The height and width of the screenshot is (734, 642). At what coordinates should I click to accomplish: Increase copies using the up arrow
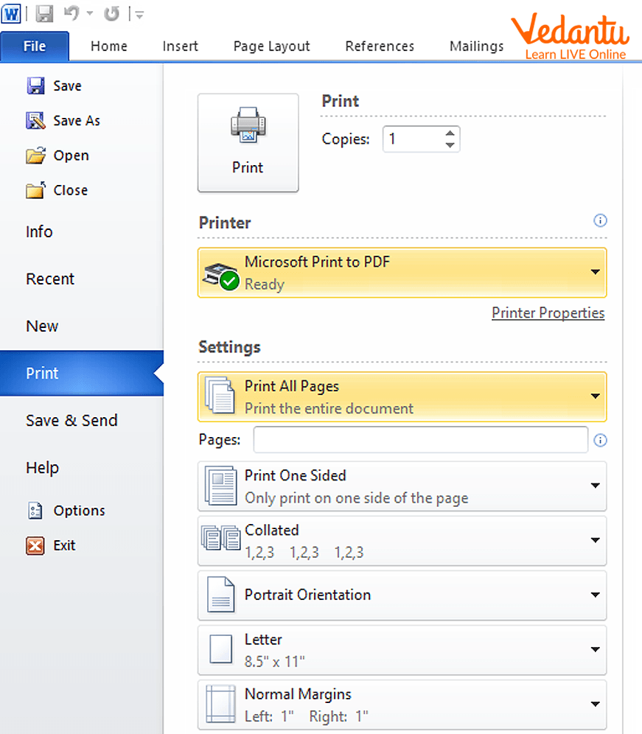tap(450, 133)
